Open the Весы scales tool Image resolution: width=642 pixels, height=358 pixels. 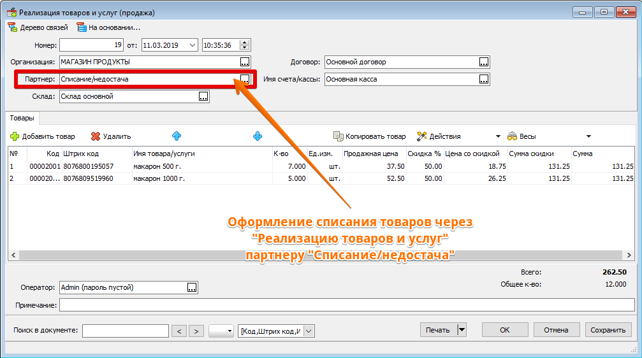pyautogui.click(x=521, y=136)
